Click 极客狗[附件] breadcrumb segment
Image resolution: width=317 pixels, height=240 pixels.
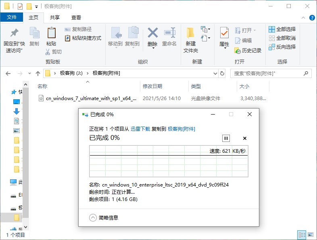(106, 73)
